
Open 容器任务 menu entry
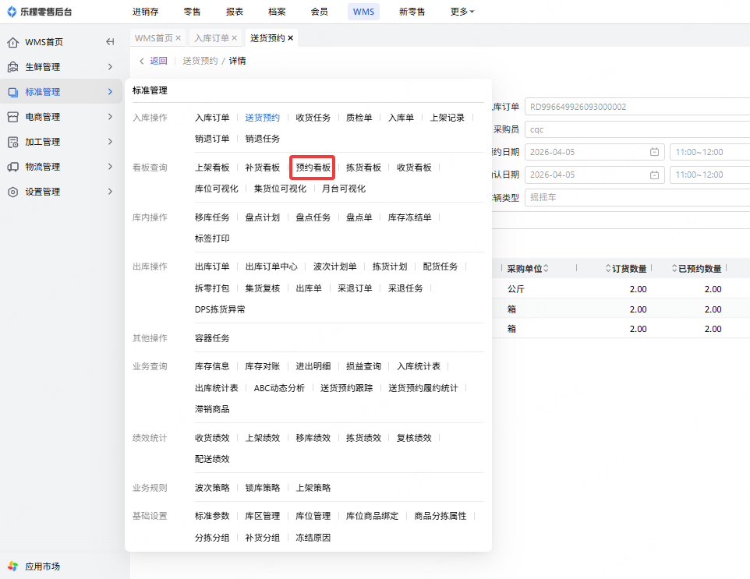(x=212, y=338)
